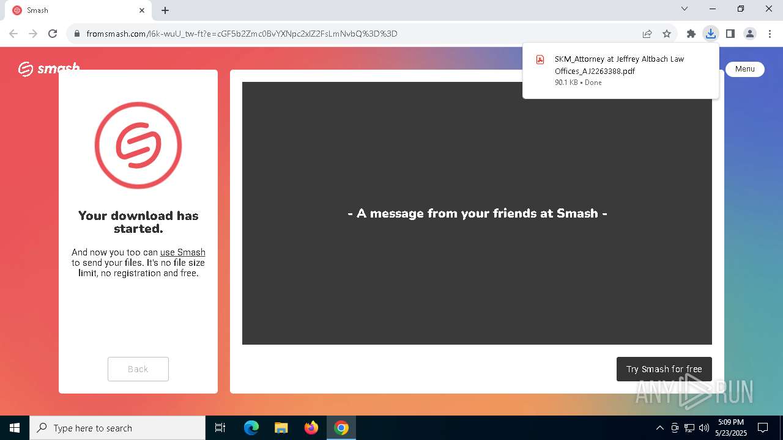
Task: Open the Chrome profile avatar
Action: click(750, 34)
